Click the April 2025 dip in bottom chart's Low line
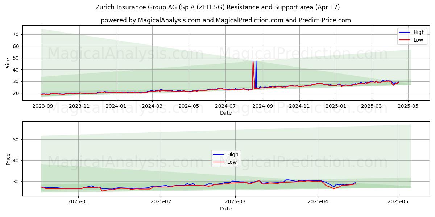 pyautogui.click(x=334, y=188)
